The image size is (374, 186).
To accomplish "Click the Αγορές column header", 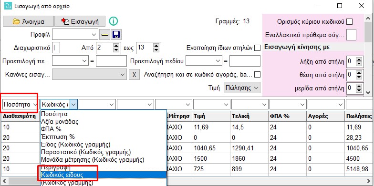I will point(325,116).
